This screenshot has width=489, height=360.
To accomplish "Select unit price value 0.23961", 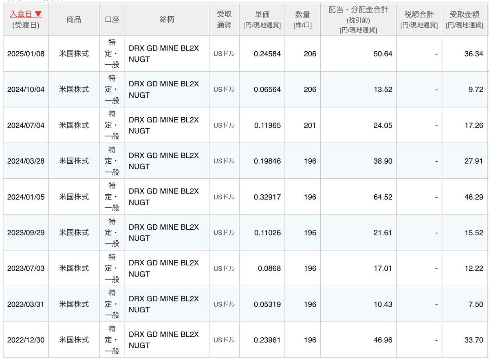I will click(x=267, y=340).
